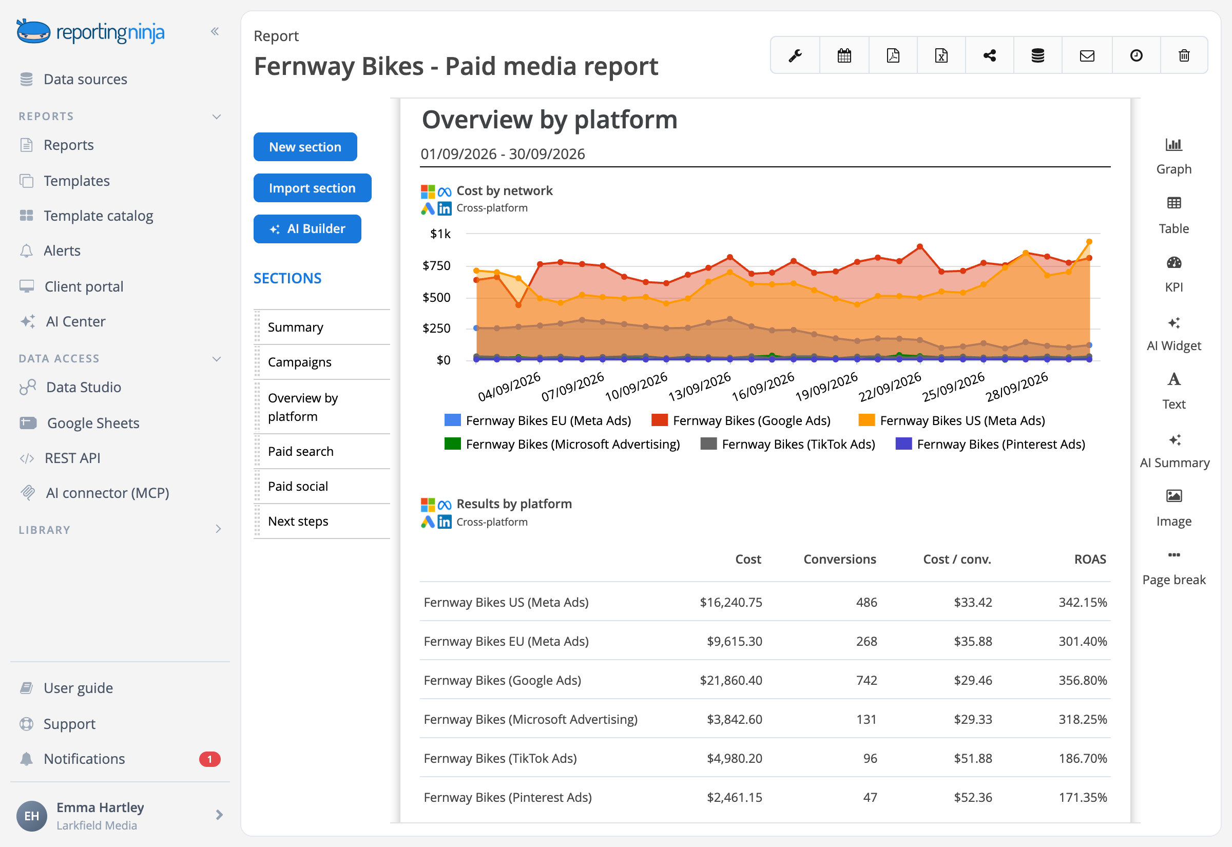Open the Paid search section
Viewport: 1232px width, 847px height.
coord(322,451)
